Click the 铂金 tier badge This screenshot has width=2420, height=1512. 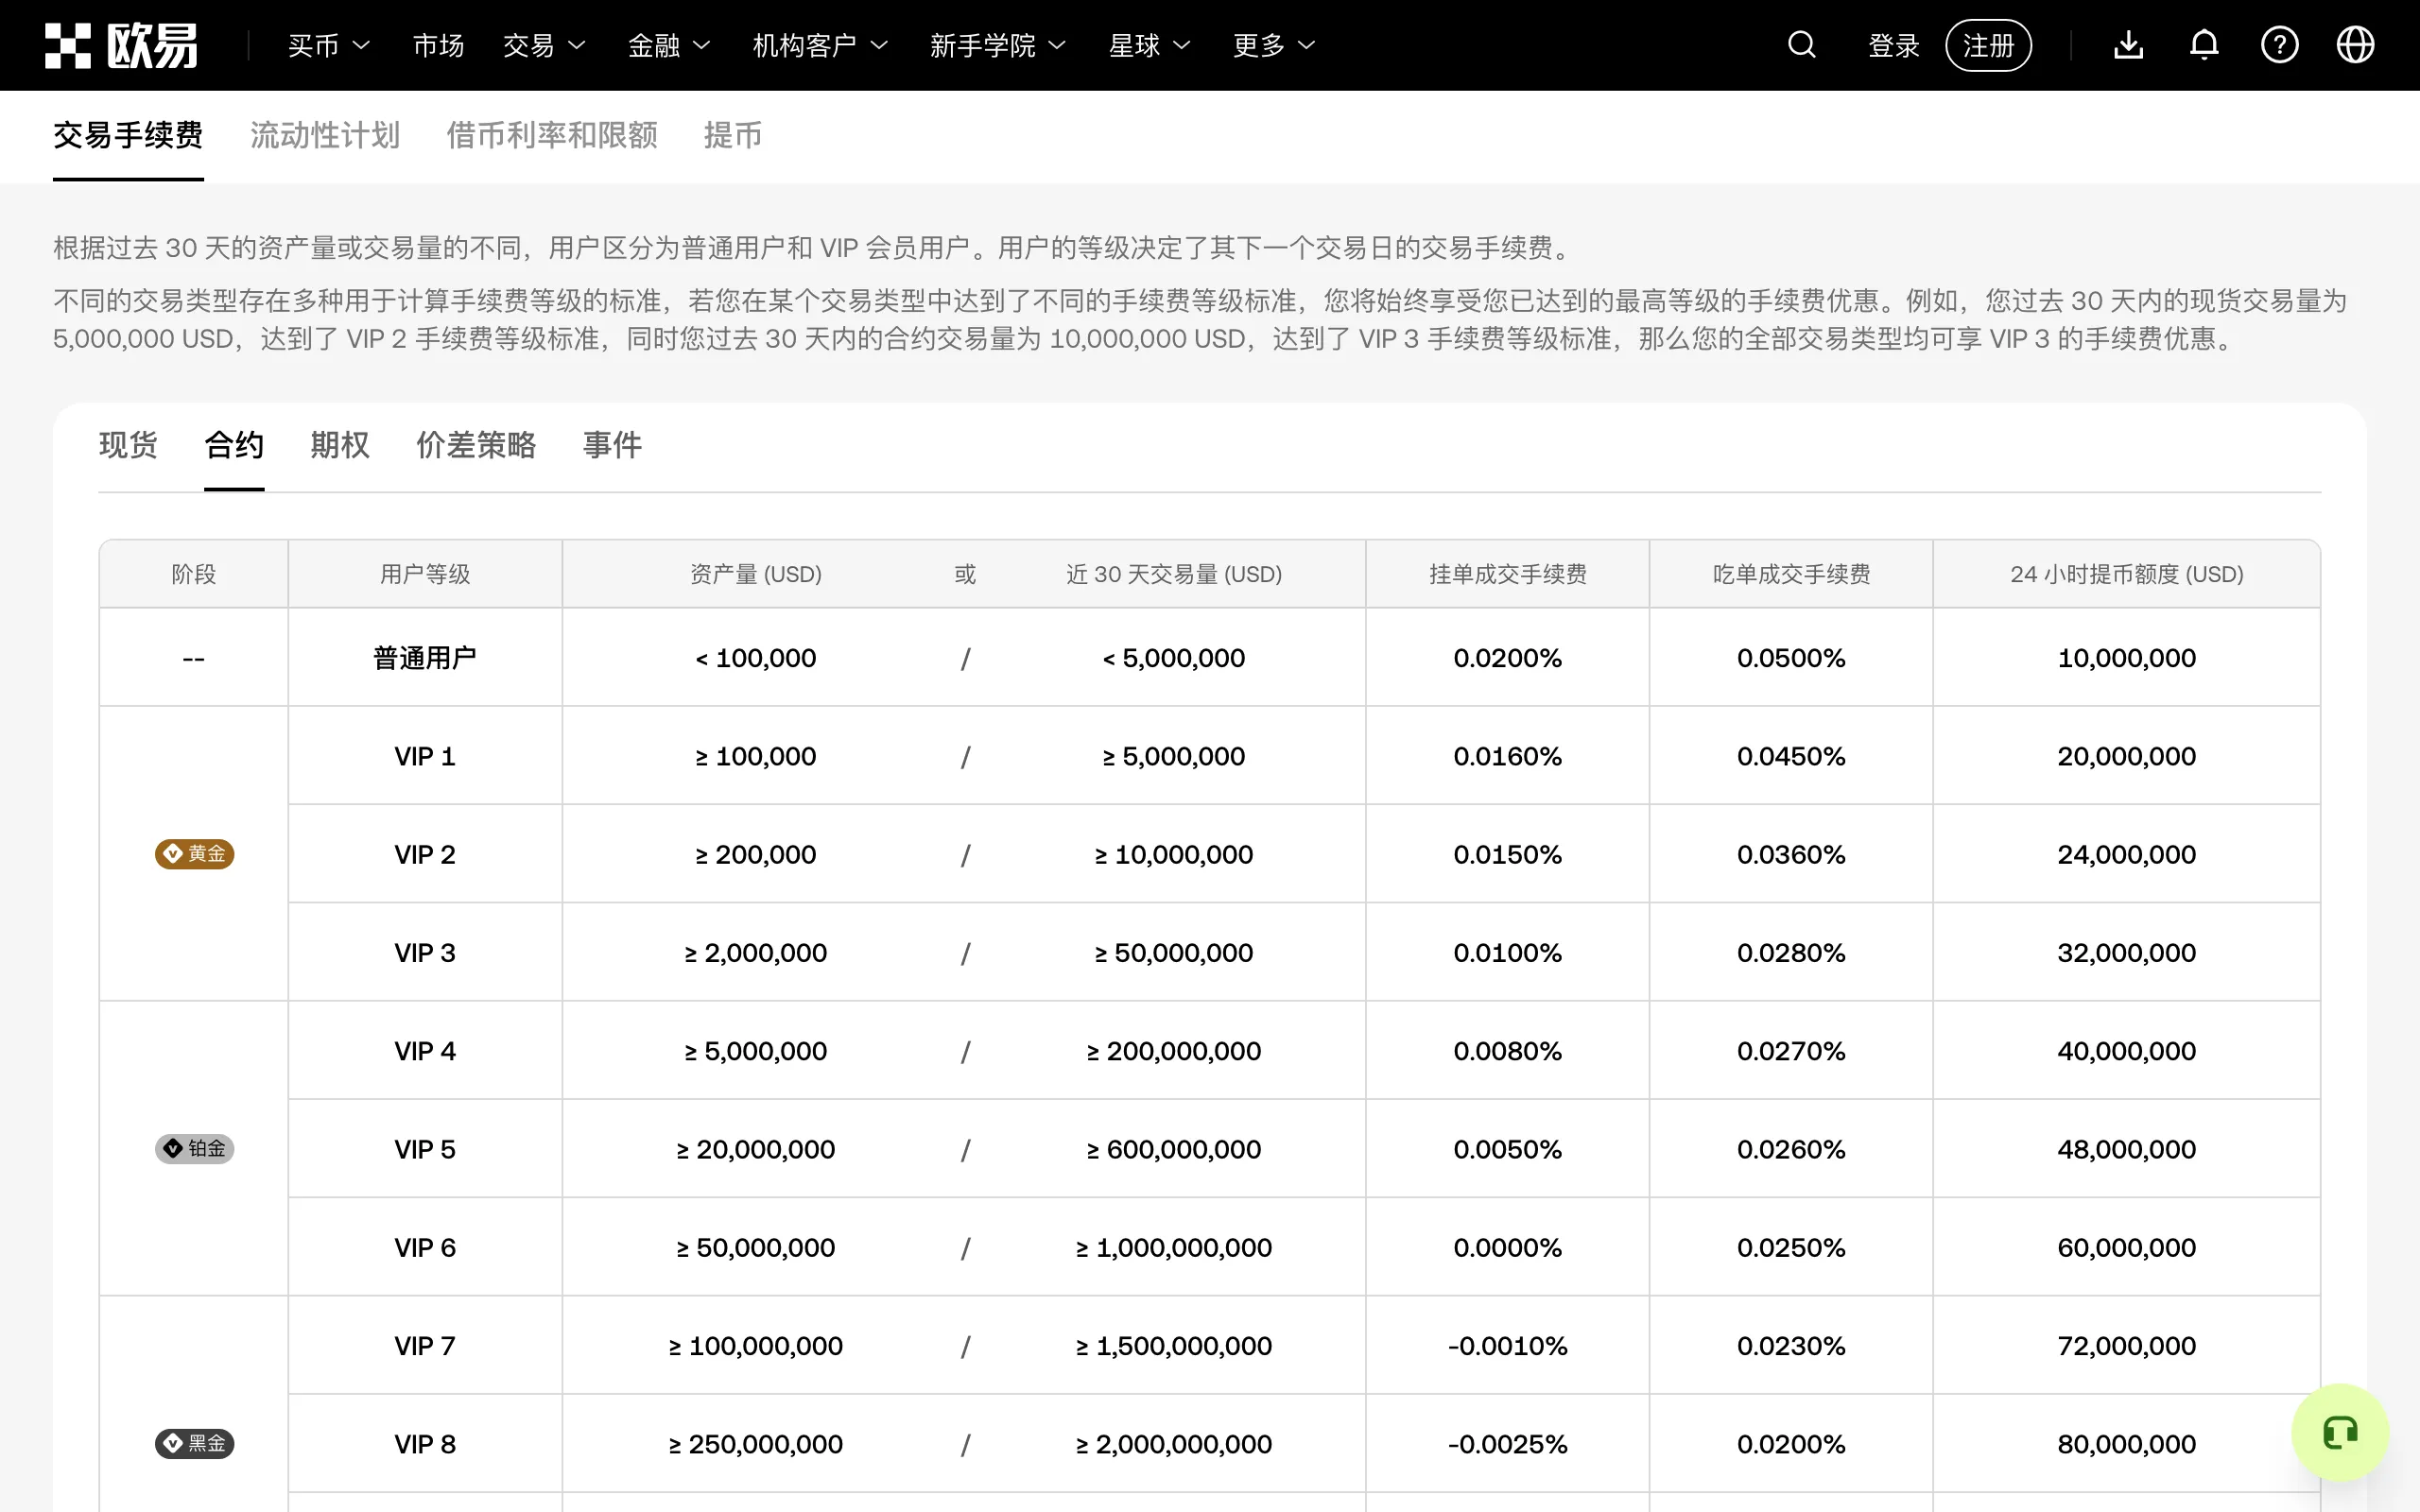(194, 1148)
